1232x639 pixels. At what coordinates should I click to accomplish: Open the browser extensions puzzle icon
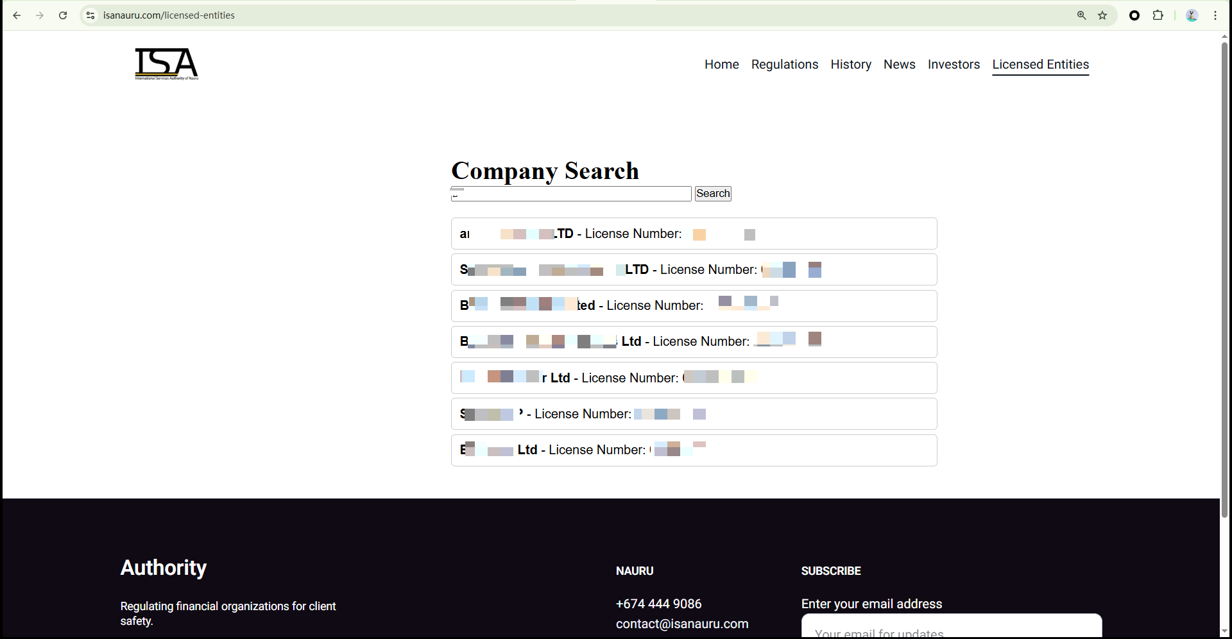1158,15
